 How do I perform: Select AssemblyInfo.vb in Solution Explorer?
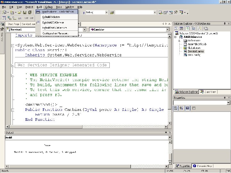point(197,44)
